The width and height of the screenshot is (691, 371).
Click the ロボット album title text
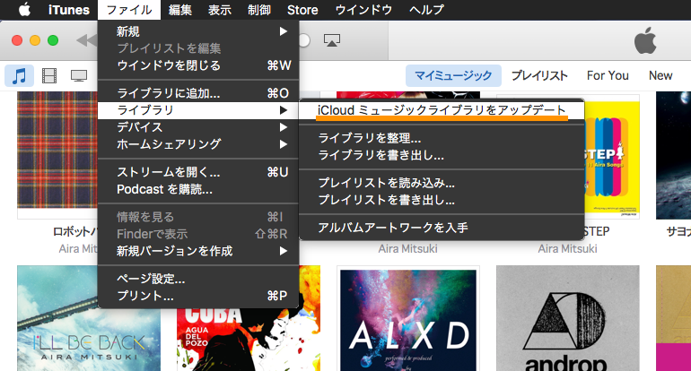(x=74, y=231)
